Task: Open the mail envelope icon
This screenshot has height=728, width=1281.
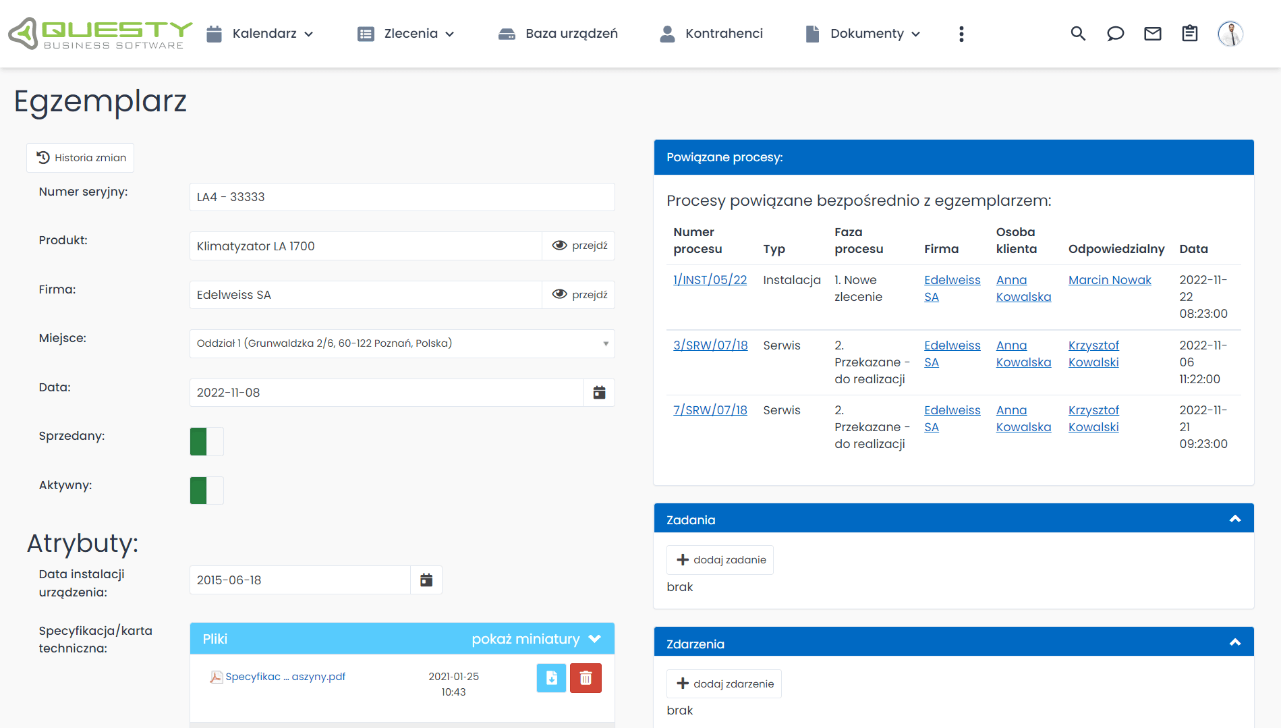Action: pos(1153,34)
